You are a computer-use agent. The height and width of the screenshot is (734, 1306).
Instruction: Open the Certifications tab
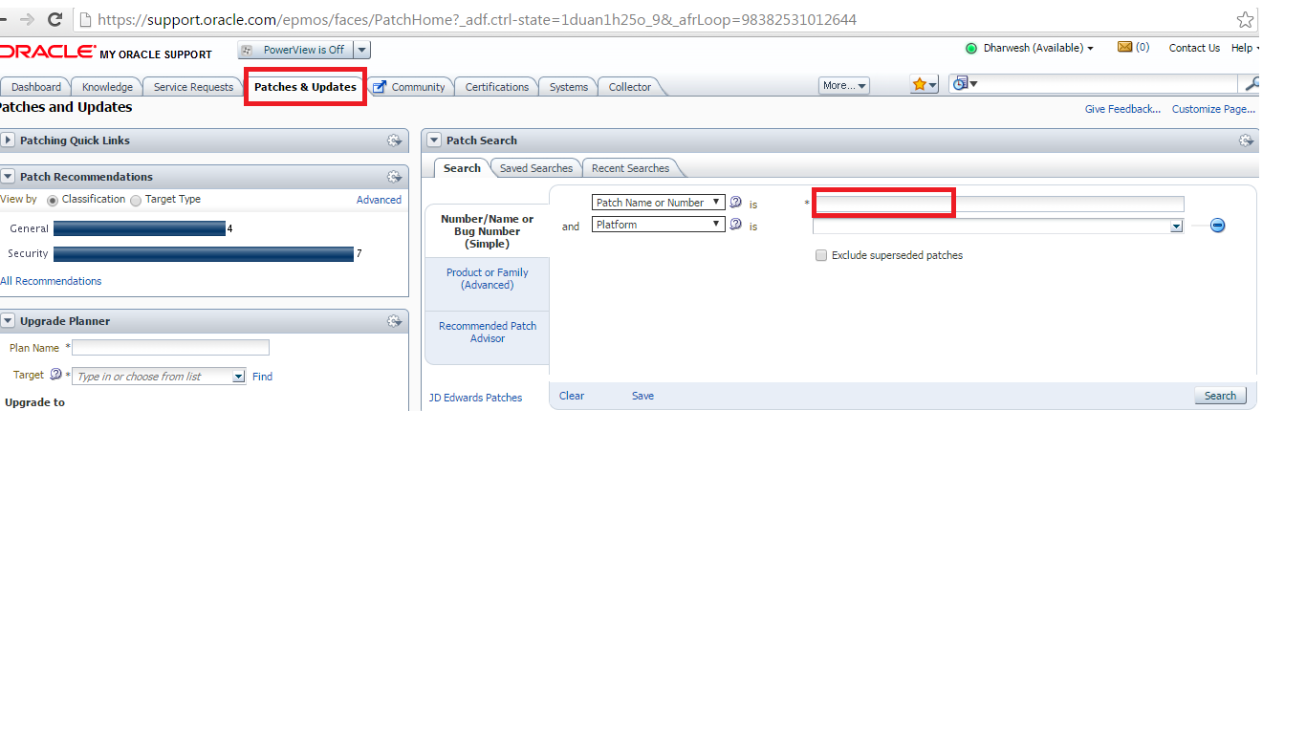point(496,86)
